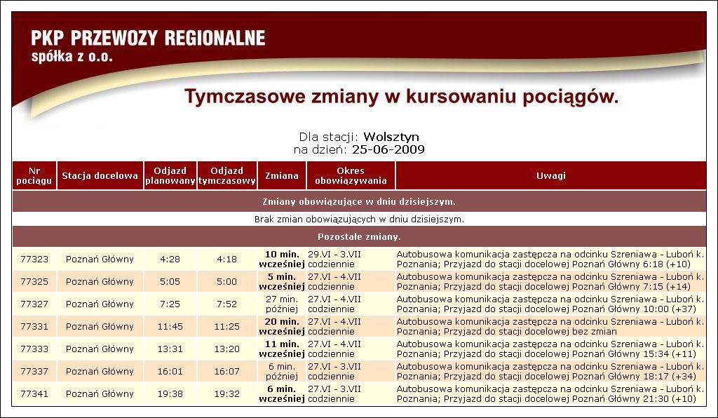Viewport: 718px width, 418px height.
Task: Click temporary departure 4:18
Action: coord(226,259)
